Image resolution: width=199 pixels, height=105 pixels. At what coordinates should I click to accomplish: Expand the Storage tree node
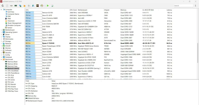coord(2,41)
